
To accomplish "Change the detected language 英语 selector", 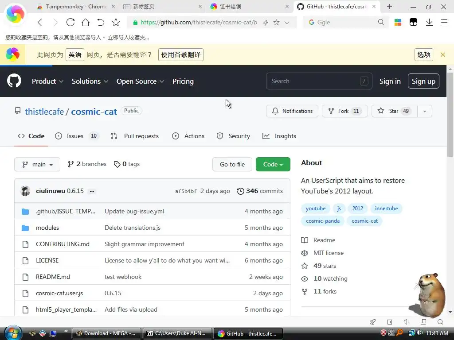I will [x=75, y=54].
